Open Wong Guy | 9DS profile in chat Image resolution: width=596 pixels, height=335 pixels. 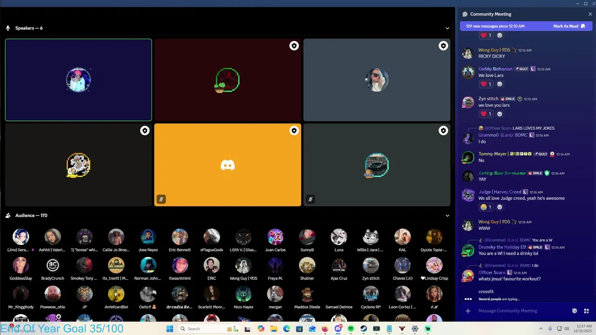tap(494, 50)
